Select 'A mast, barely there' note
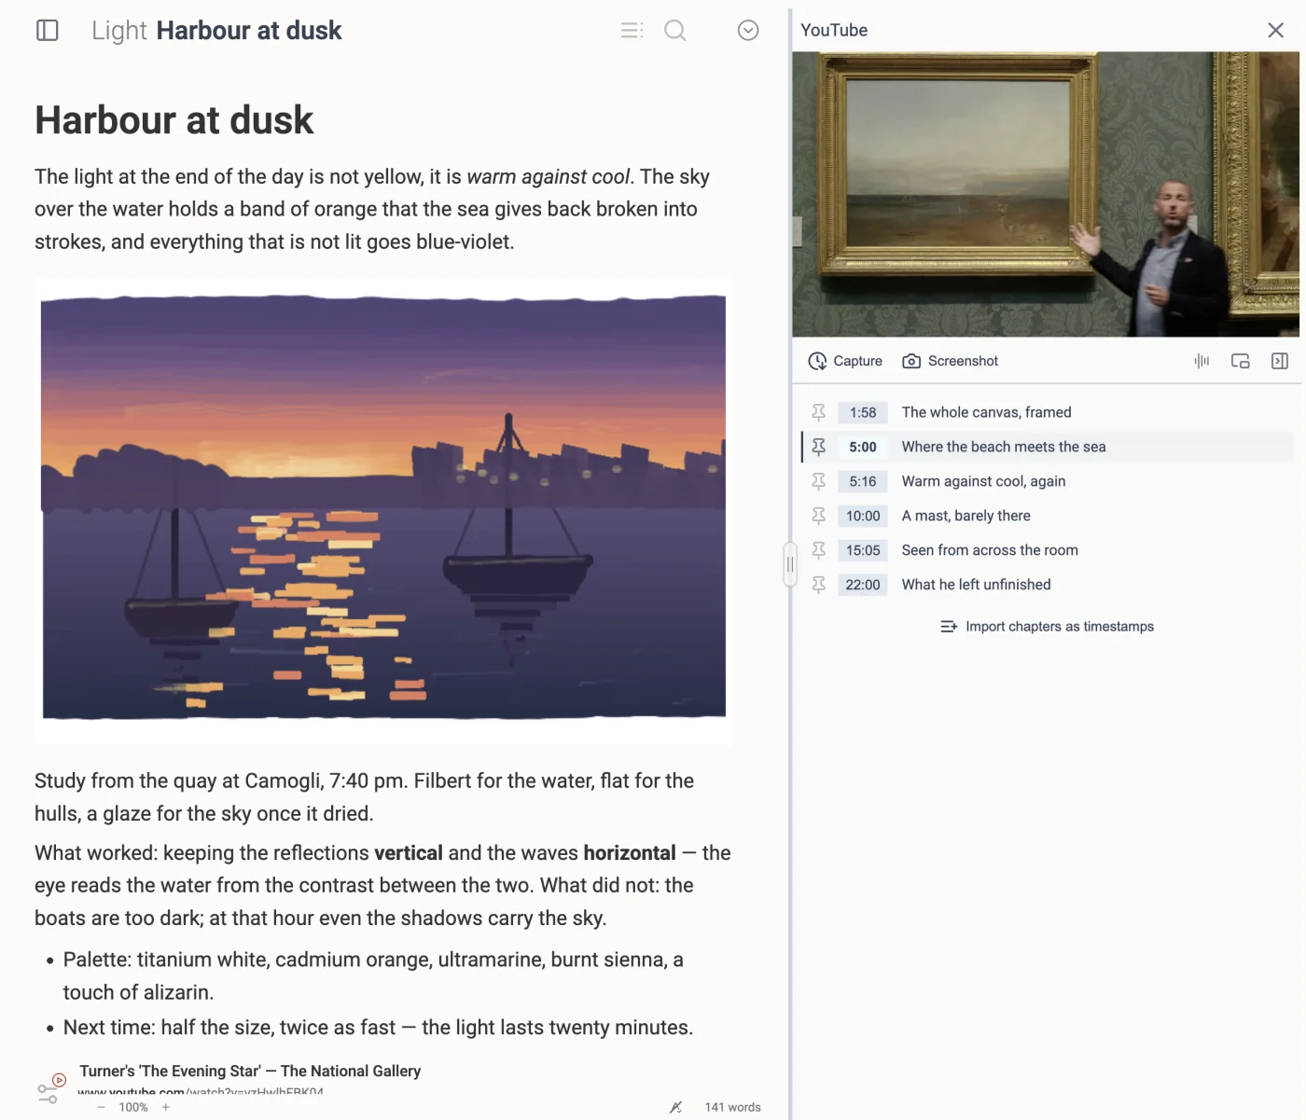The image size is (1306, 1120). coord(966,516)
